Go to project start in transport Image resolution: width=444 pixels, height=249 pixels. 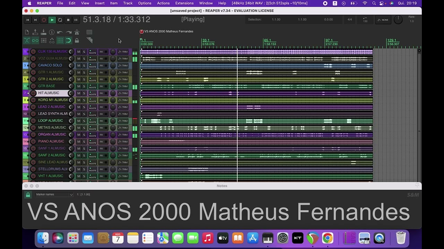tap(28, 20)
